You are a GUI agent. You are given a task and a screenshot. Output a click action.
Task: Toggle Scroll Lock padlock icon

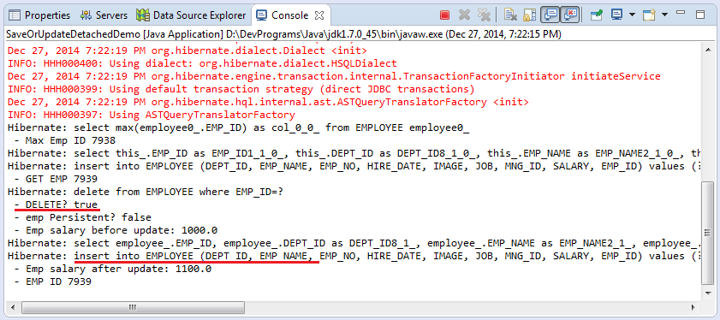[x=529, y=15]
